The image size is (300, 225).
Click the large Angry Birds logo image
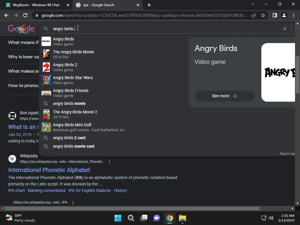(x=278, y=72)
